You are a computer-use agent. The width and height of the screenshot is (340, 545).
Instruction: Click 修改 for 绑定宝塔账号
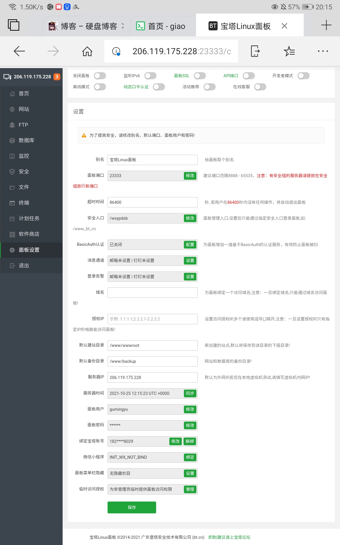[175, 441]
